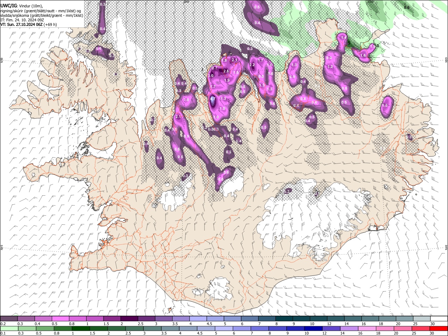Image resolution: width=448 pixels, height=336 pixels.
Task: Click the 2.2 precipitation value label
Action: pyautogui.click(x=252, y=65)
